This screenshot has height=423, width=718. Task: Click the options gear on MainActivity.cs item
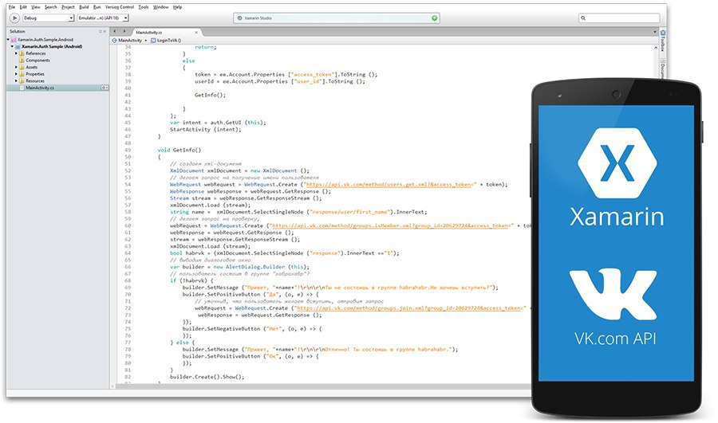click(x=105, y=88)
